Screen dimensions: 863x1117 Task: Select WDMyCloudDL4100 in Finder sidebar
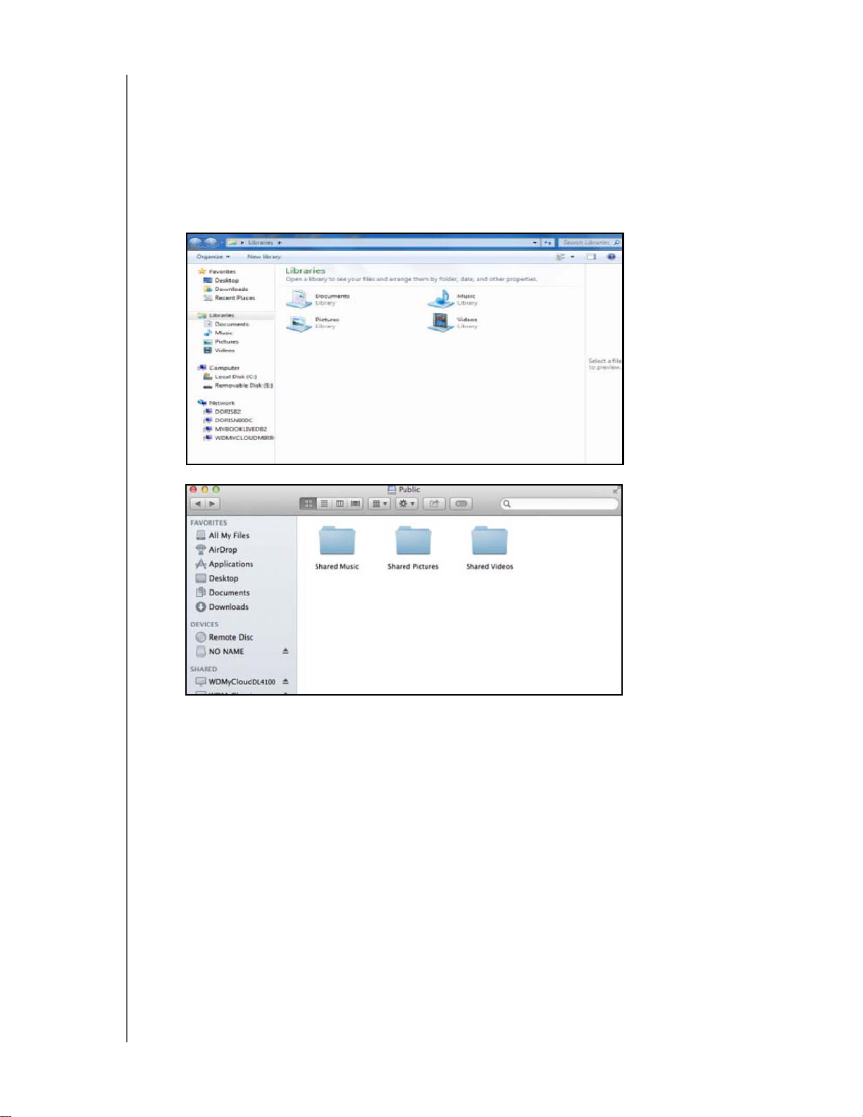tap(235, 682)
